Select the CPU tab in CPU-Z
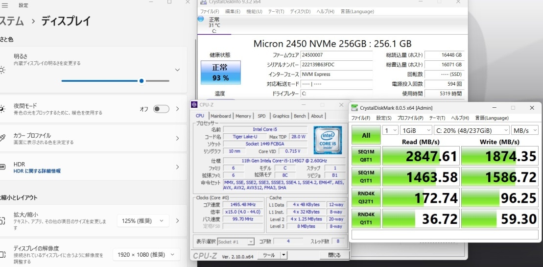Image resolution: width=543 pixels, height=267 pixels. pos(200,116)
